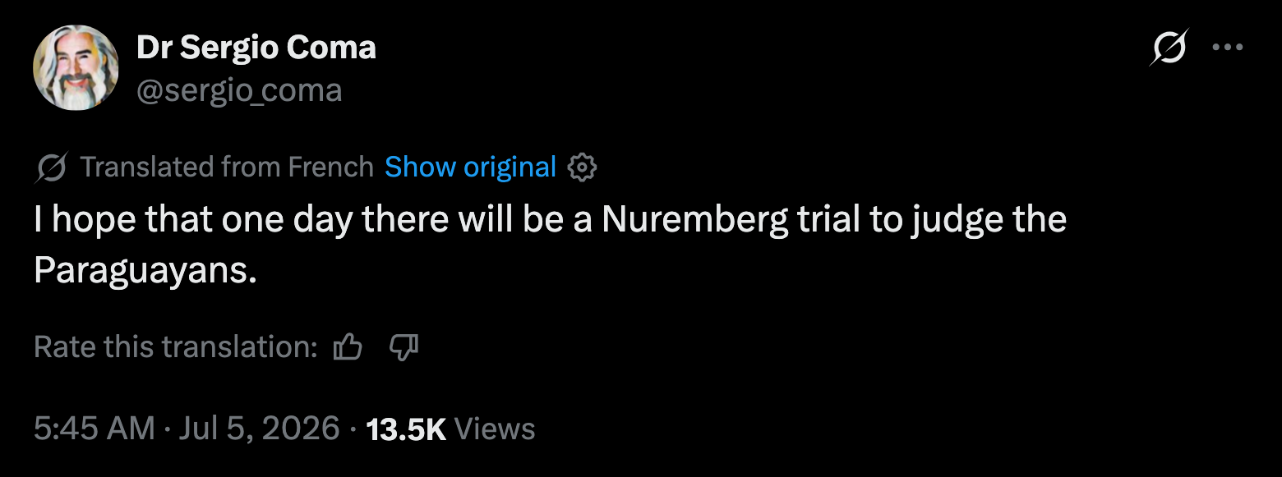Viewport: 1282px width, 477px height.
Task: Open the 5:45 AM timestamp link
Action: (x=95, y=429)
